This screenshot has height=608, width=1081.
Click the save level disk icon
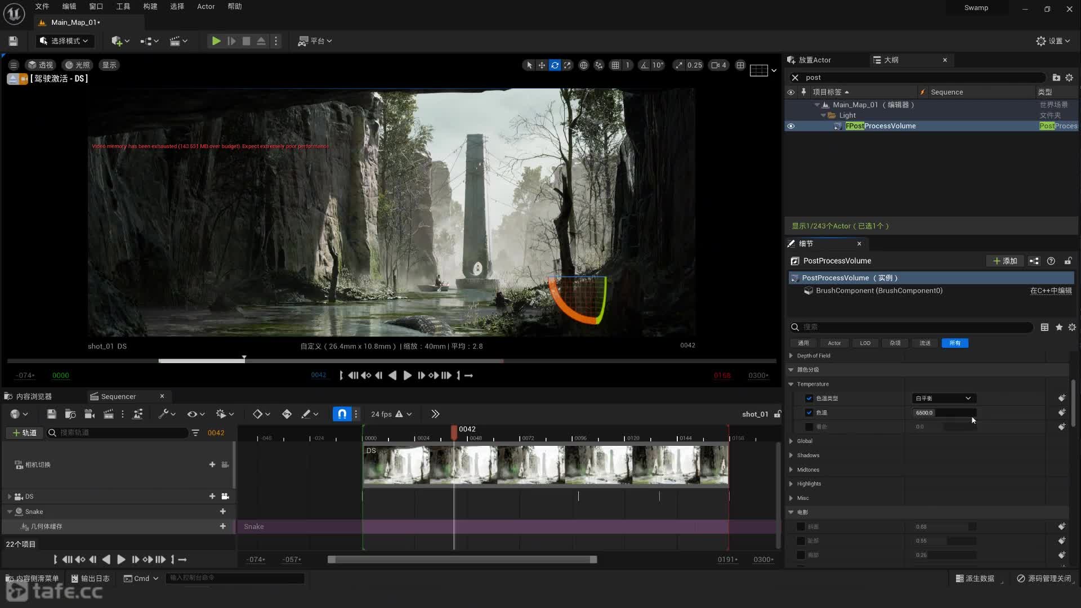point(14,41)
